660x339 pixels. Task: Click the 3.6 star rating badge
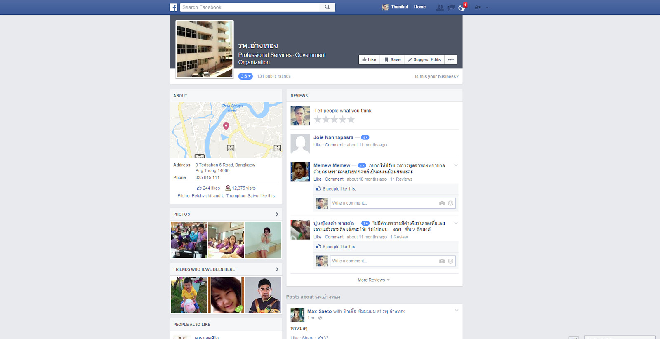(245, 76)
